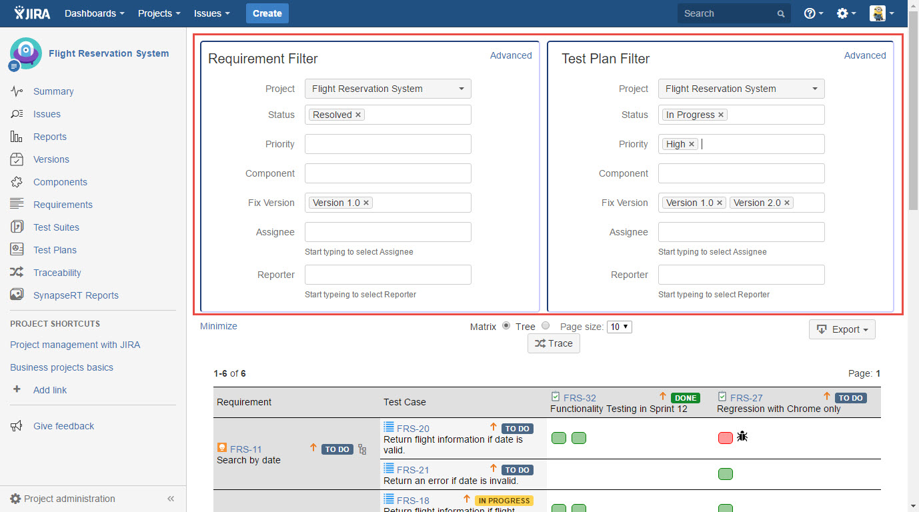Open the FRS-11 requirement link

click(246, 449)
